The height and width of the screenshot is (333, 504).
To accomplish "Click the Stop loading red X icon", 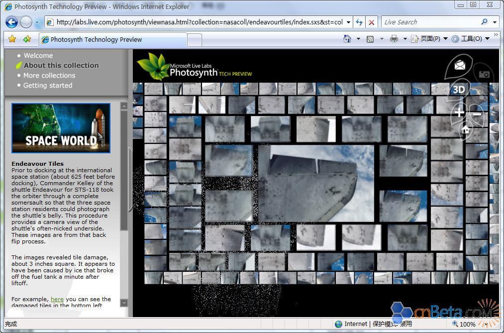I will (x=372, y=22).
